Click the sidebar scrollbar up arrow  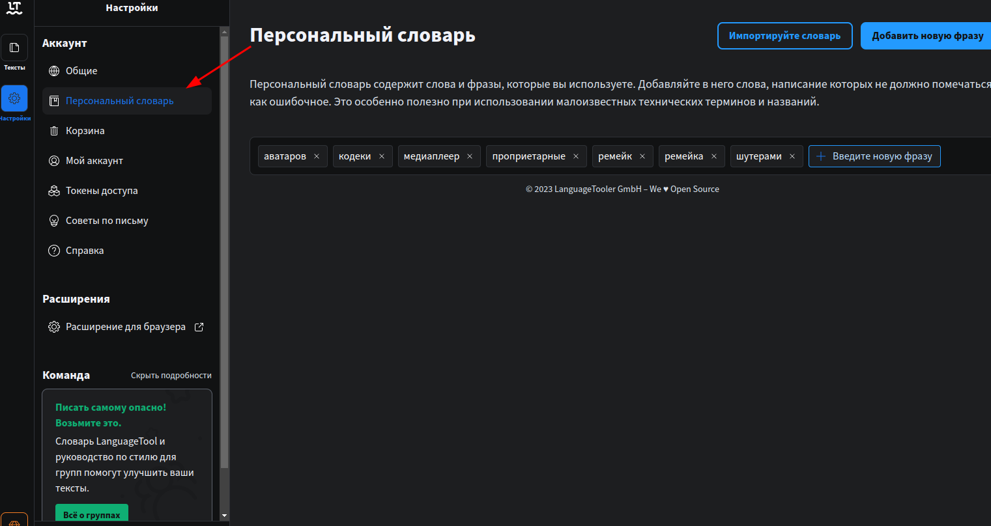point(225,31)
